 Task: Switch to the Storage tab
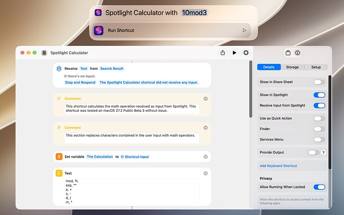click(292, 67)
